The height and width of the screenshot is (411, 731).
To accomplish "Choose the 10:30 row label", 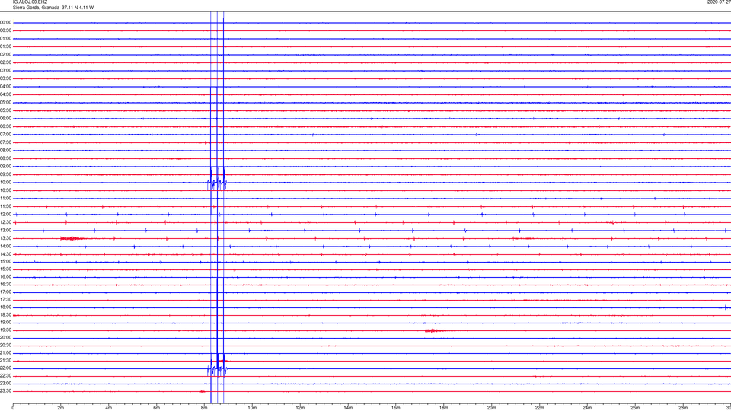I will pyautogui.click(x=5, y=190).
